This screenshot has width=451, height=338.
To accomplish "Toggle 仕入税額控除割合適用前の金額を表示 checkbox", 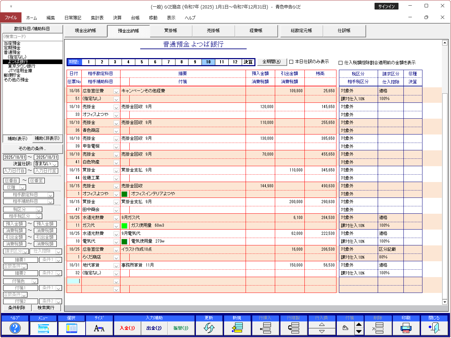I will (x=341, y=63).
